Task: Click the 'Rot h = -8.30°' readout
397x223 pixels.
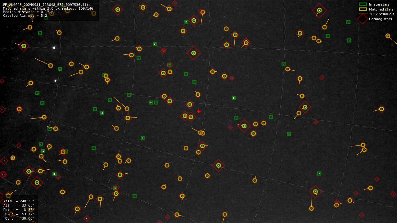Action: coord(19,210)
